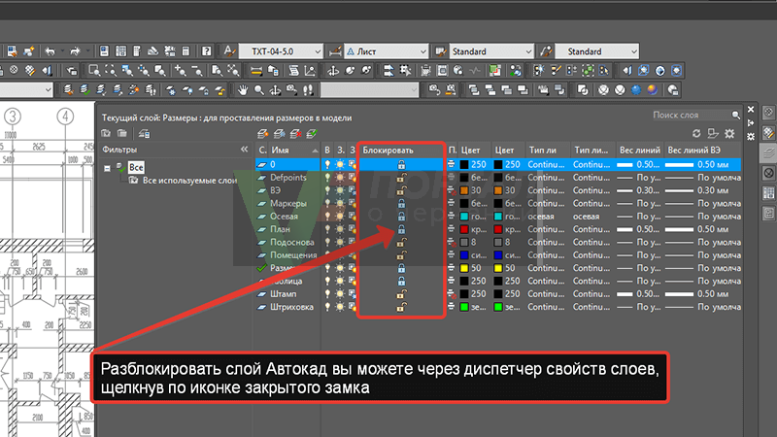This screenshot has height=437, width=777.
Task: Unlock the План layer lock icon
Action: [401, 229]
